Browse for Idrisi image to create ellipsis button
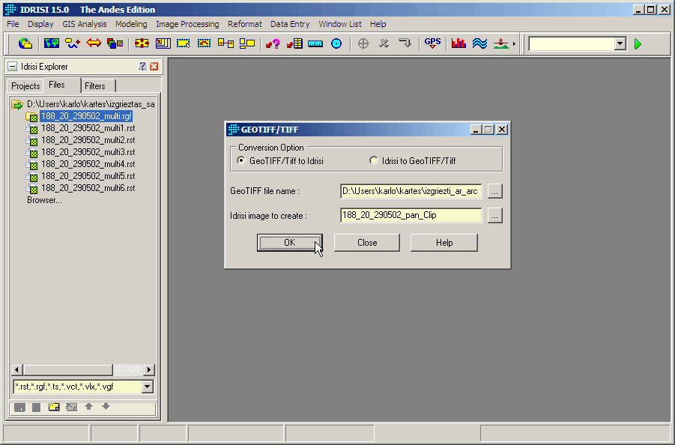Screen dimensions: 675x445 tap(494, 215)
